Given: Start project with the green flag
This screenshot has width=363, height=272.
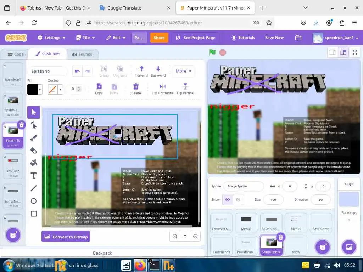Looking at the screenshot, I should pyautogui.click(x=212, y=52).
